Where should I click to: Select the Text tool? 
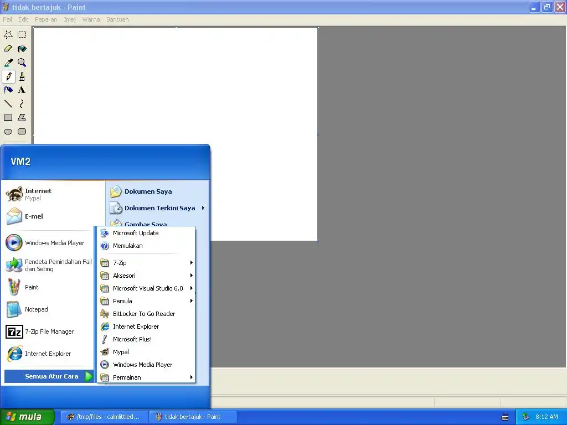[x=22, y=90]
